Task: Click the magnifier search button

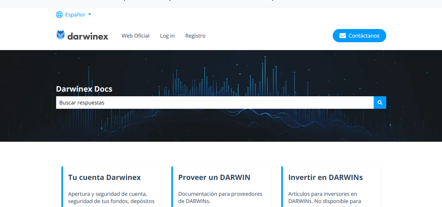Action: pyautogui.click(x=380, y=103)
